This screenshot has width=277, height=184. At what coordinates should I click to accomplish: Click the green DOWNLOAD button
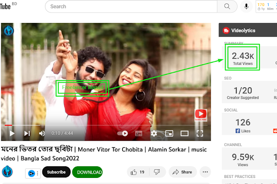click(x=87, y=172)
